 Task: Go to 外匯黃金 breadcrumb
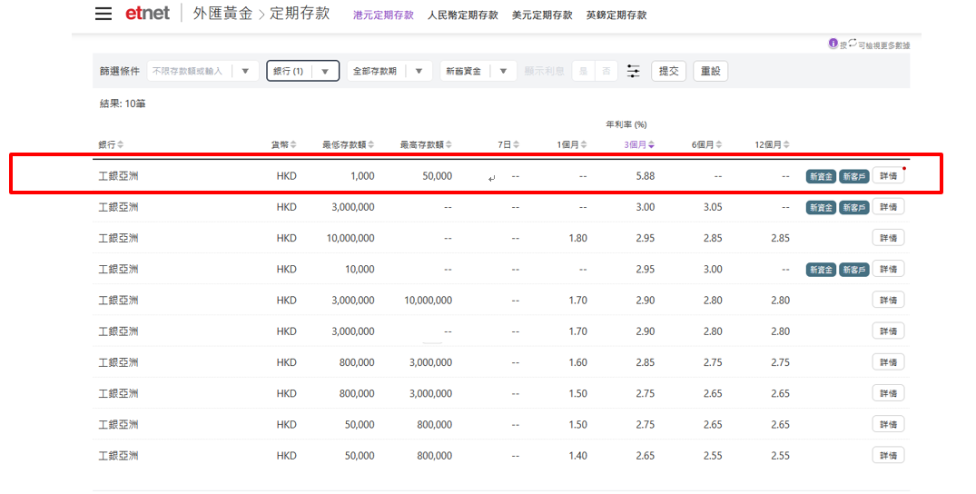click(222, 13)
